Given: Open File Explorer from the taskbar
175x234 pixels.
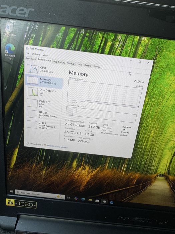Looking at the screenshot, I should [x=90, y=200].
